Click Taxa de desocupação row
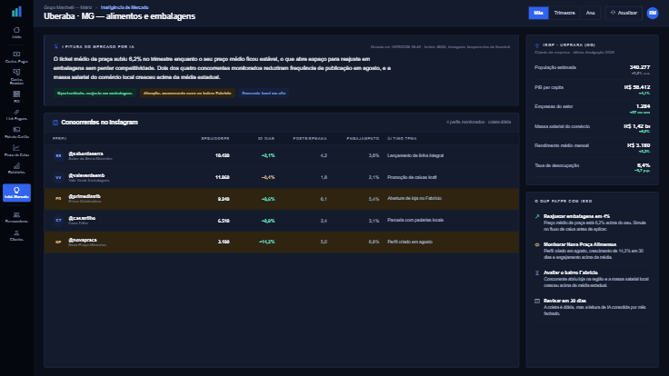The width and height of the screenshot is (669, 376). (593, 167)
